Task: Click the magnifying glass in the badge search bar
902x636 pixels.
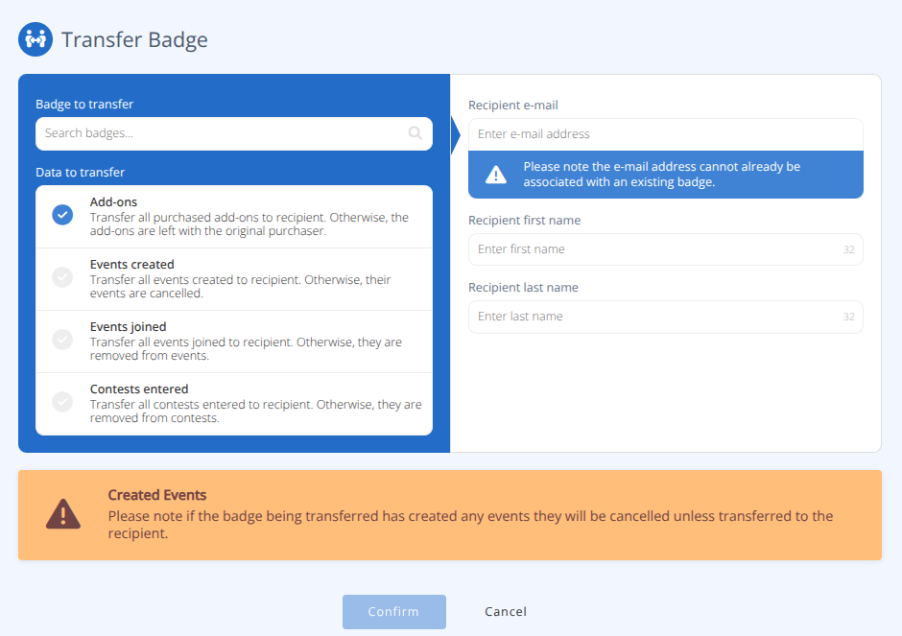Action: [415, 133]
